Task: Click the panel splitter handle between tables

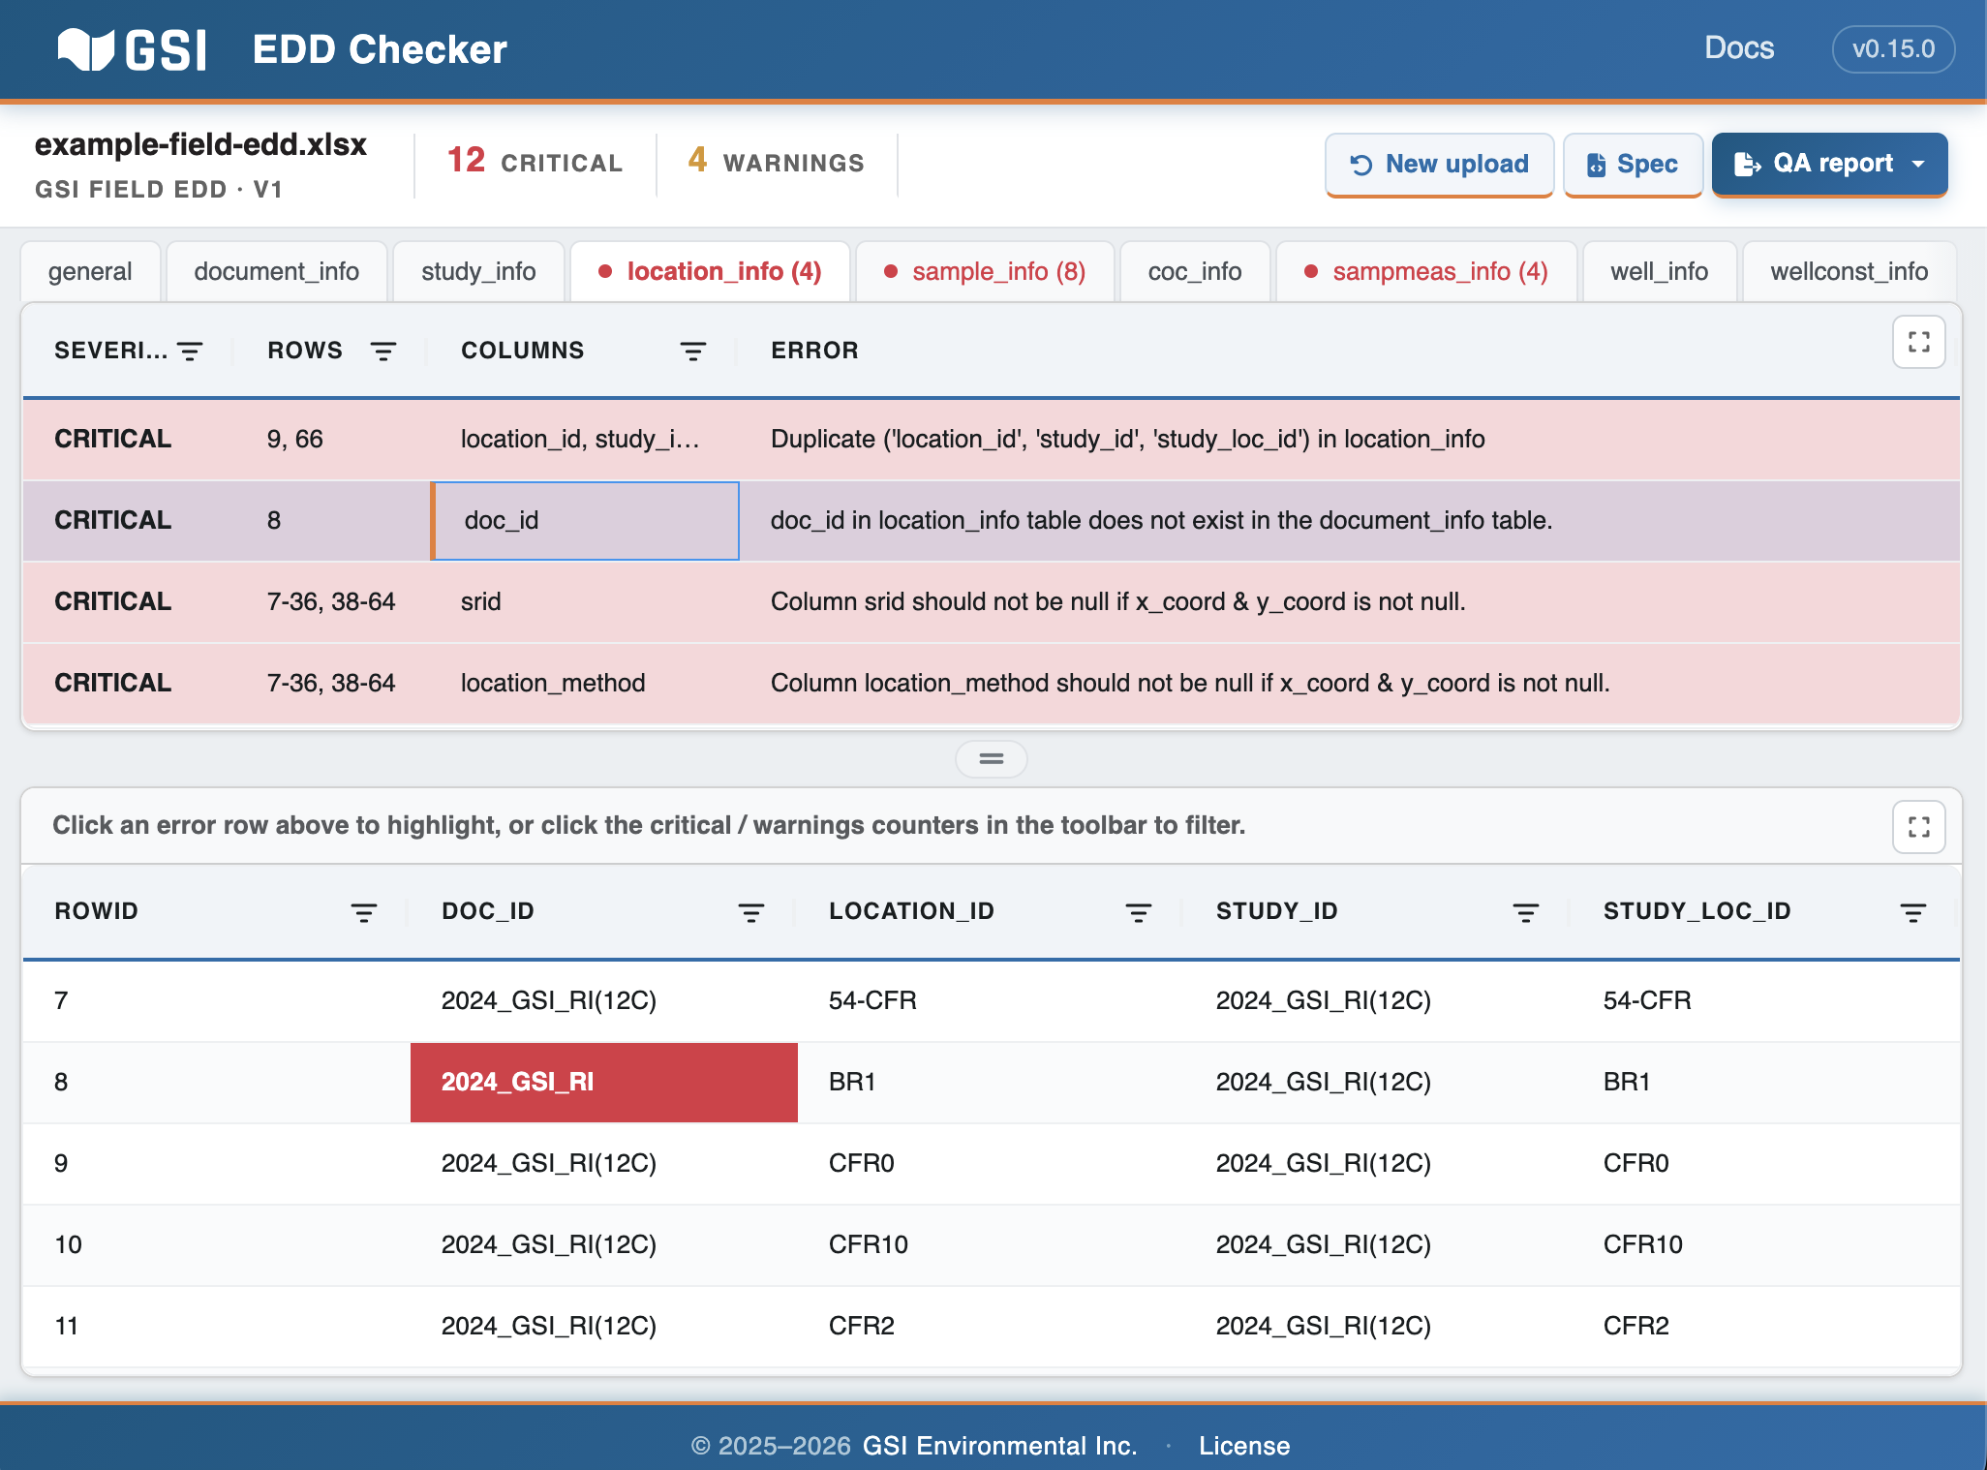Action: (x=992, y=759)
